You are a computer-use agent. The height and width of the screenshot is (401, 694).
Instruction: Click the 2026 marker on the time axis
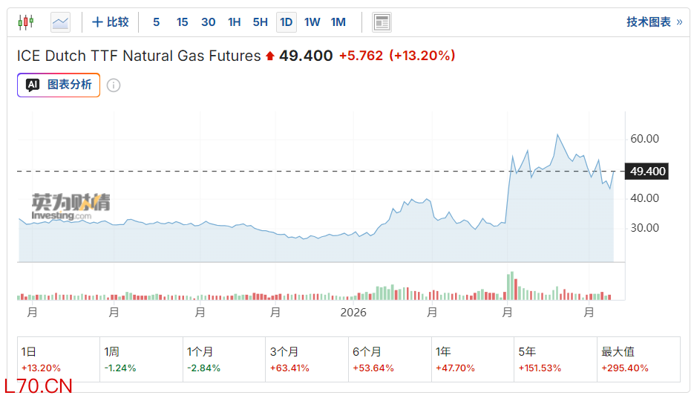click(x=353, y=313)
